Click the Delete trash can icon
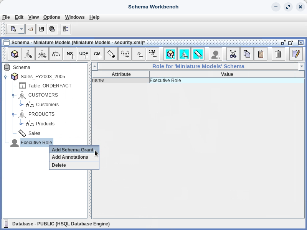The height and width of the screenshot is (230, 307). pos(279,54)
